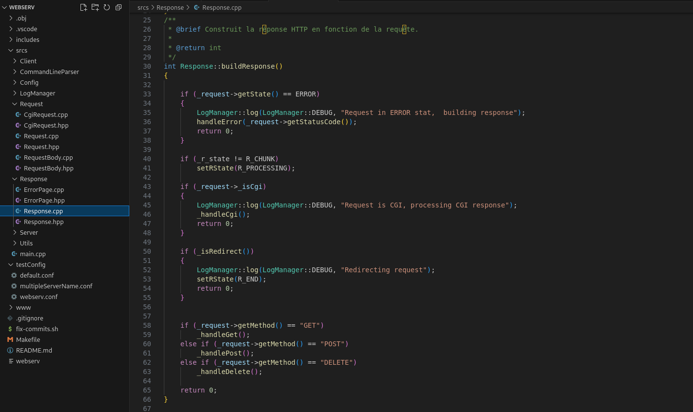This screenshot has height=412, width=693.
Task: Expand the CommandLineParser folder
Action: (x=15, y=72)
